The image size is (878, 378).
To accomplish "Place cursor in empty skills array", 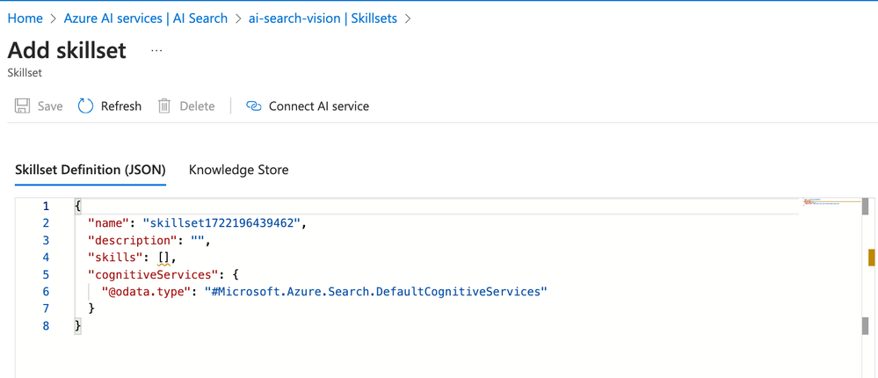I will (165, 258).
